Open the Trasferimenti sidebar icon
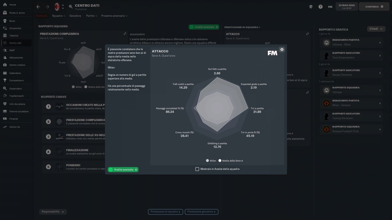 coord(5,96)
